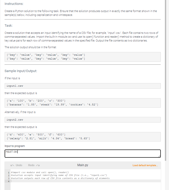169x190 pixels.
Task: Click the output line starting {'celery'
Action: 48,138
